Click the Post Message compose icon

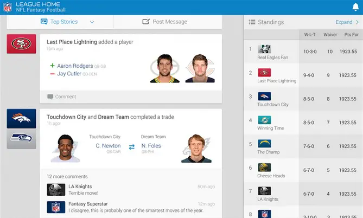click(146, 22)
